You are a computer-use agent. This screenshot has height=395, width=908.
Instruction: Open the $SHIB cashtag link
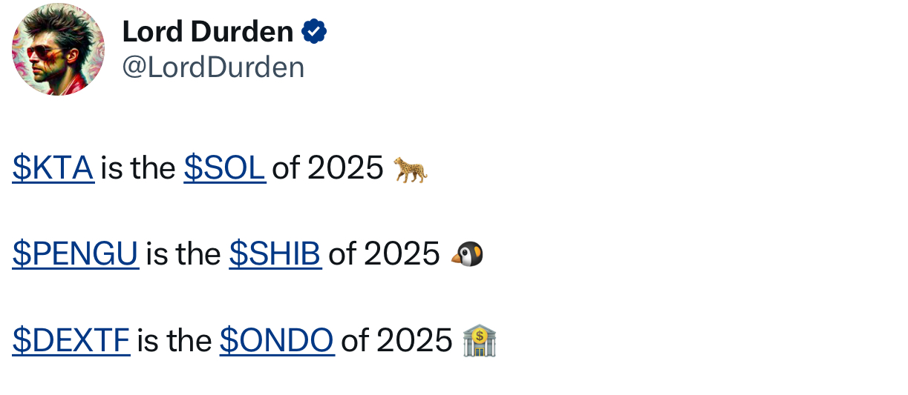point(275,255)
